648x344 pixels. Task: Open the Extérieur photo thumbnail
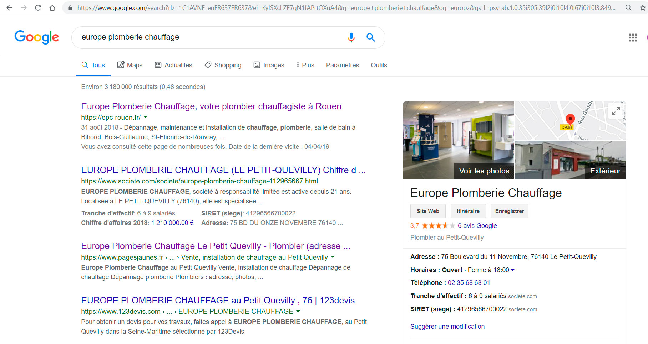point(570,160)
